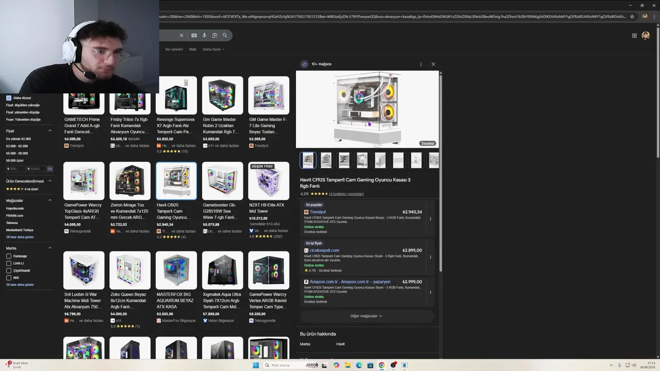Tick the Rampage brand checkbox
Screen dimensions: 660x371
click(9, 256)
